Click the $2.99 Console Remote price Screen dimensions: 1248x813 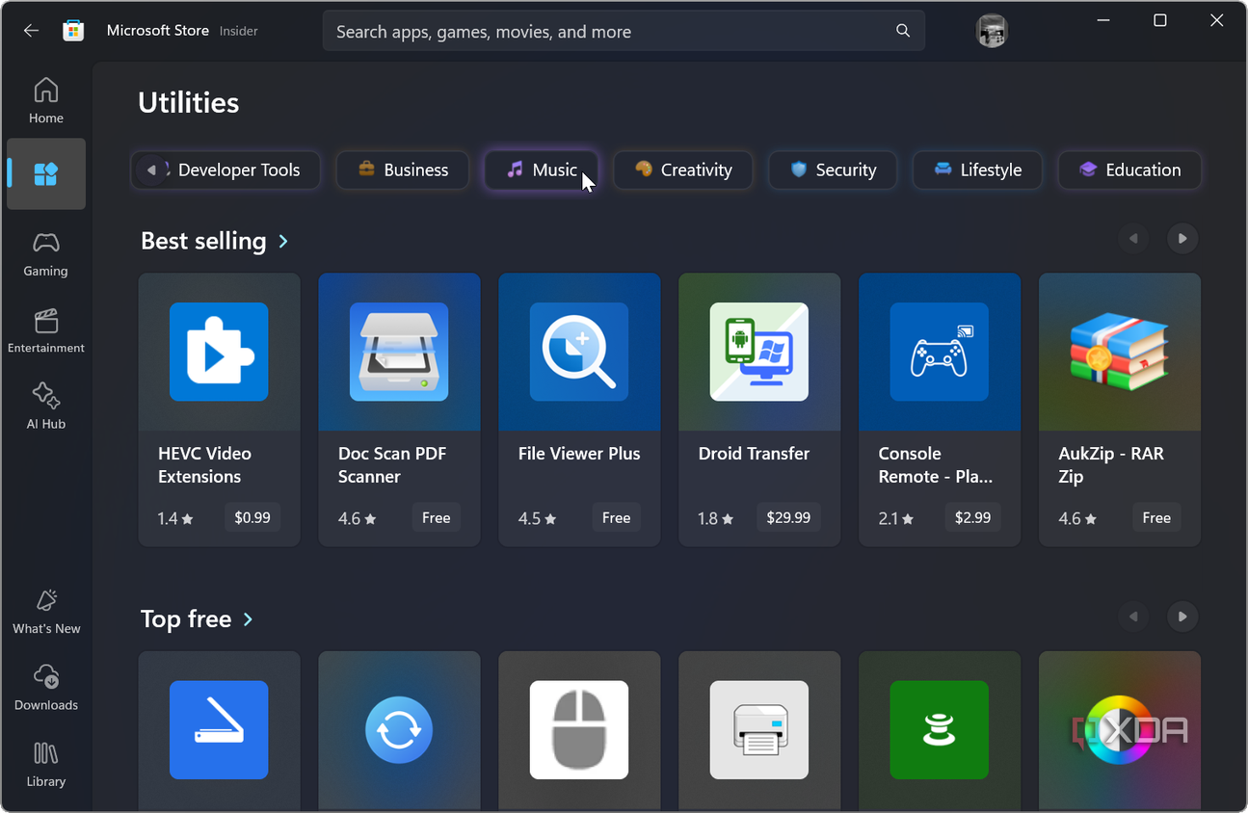972,518
